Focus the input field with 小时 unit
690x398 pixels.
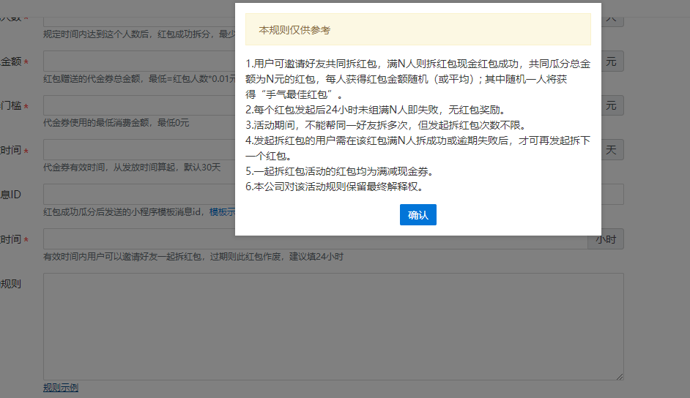(139, 239)
